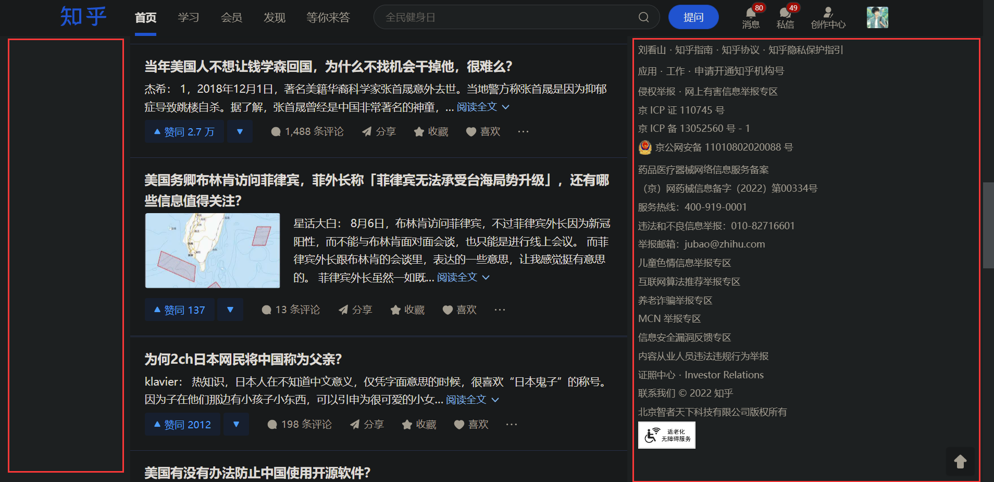
Task: Select the 首页 tab
Action: pyautogui.click(x=145, y=18)
